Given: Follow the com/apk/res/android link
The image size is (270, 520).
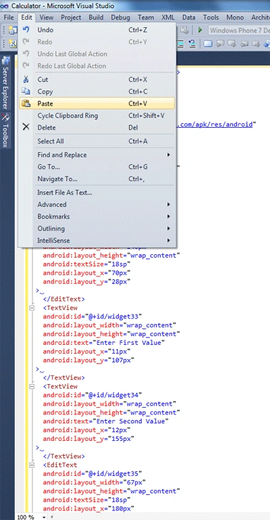Looking at the screenshot, I should (216, 124).
